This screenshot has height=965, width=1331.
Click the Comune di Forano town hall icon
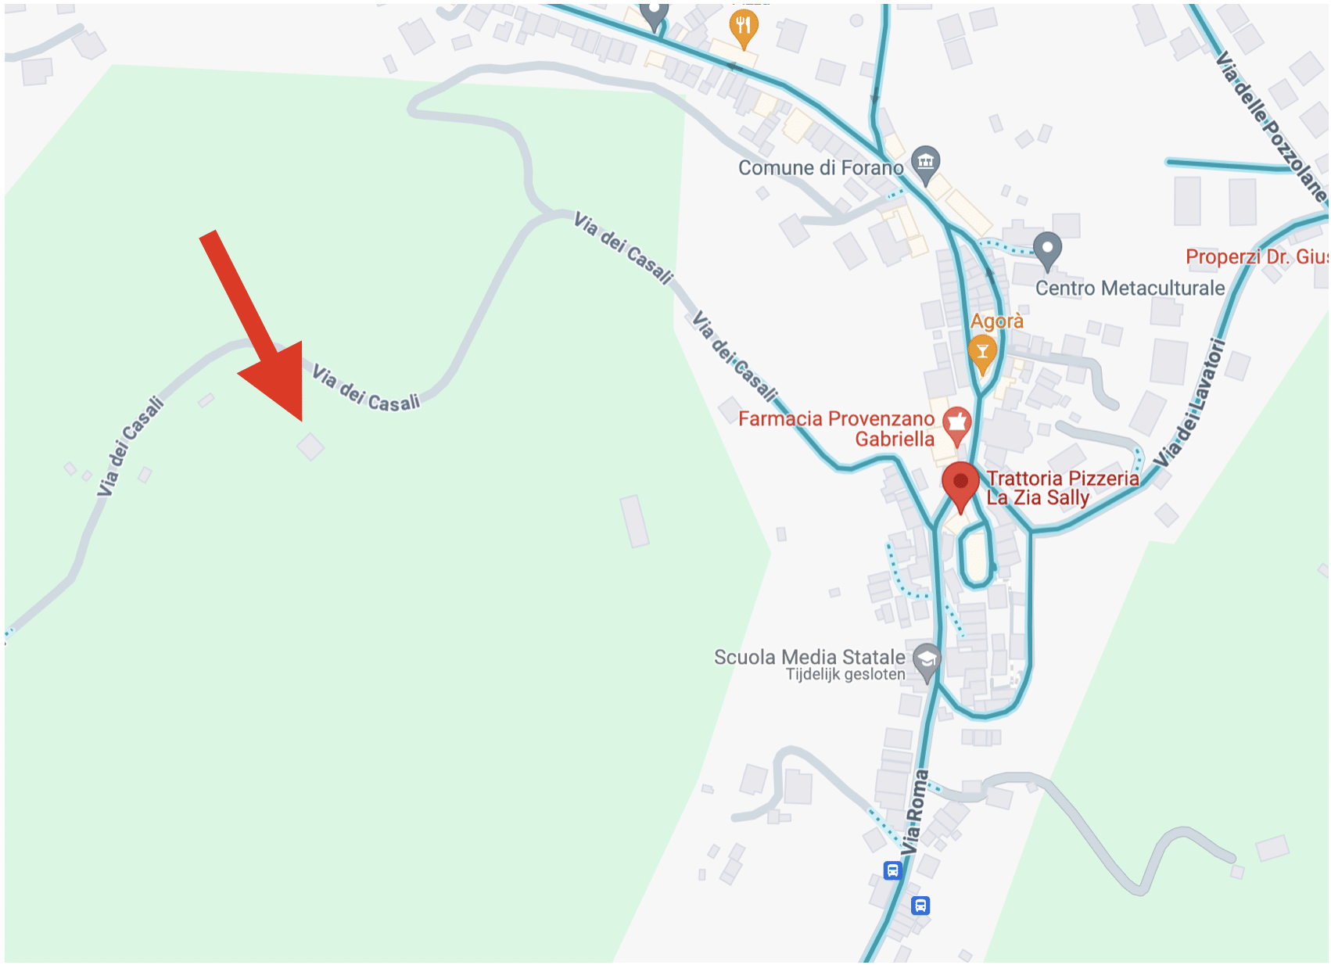point(926,164)
